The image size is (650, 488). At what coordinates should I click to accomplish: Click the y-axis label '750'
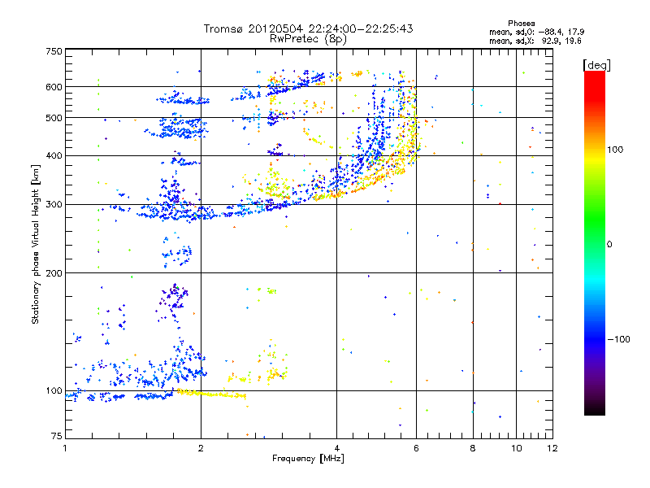coord(54,51)
